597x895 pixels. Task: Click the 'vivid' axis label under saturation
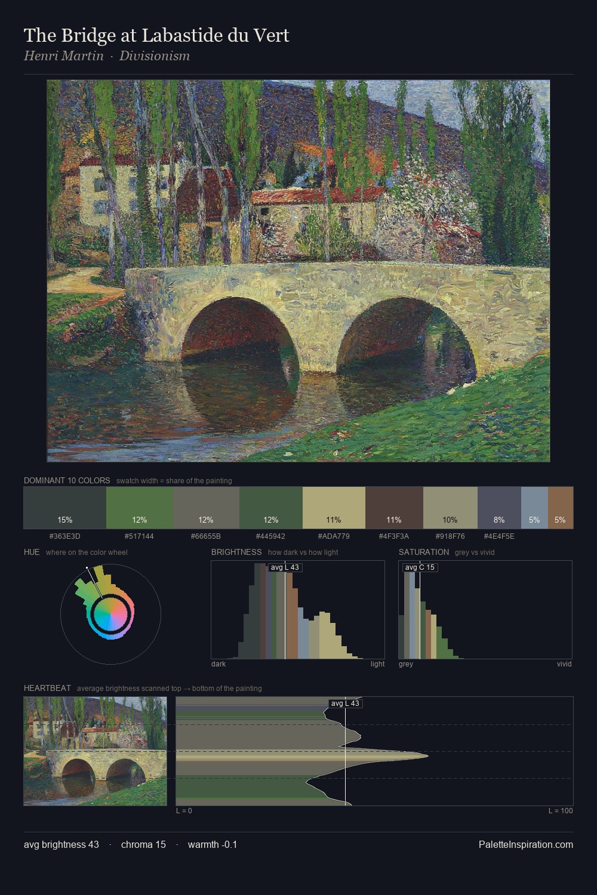[564, 664]
